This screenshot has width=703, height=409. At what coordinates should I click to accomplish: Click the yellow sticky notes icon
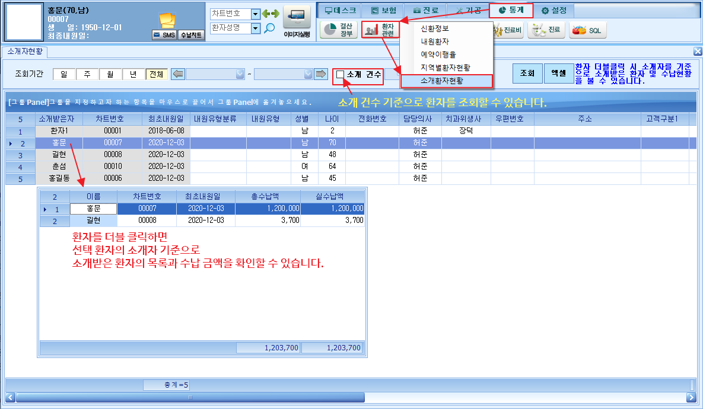point(167,21)
